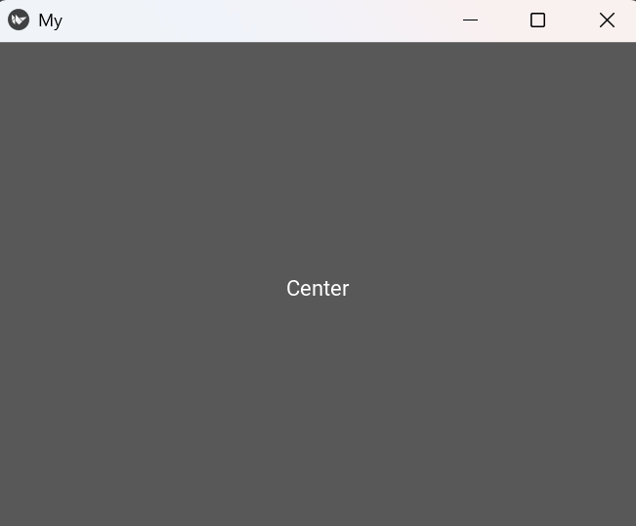The image size is (636, 526).
Task: Select the window title text My
Action: (x=50, y=20)
